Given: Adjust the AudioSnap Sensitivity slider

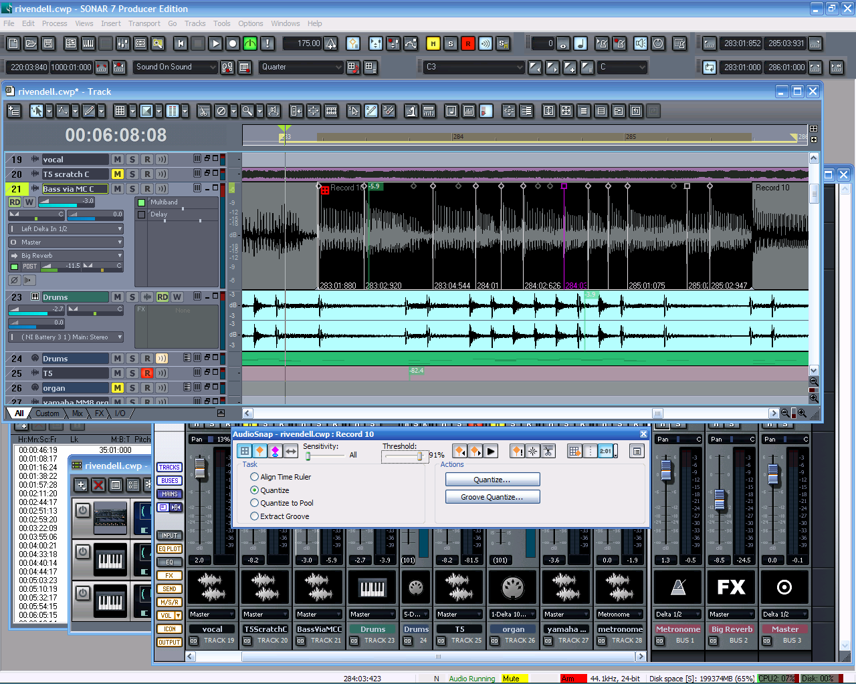Looking at the screenshot, I should tap(308, 456).
